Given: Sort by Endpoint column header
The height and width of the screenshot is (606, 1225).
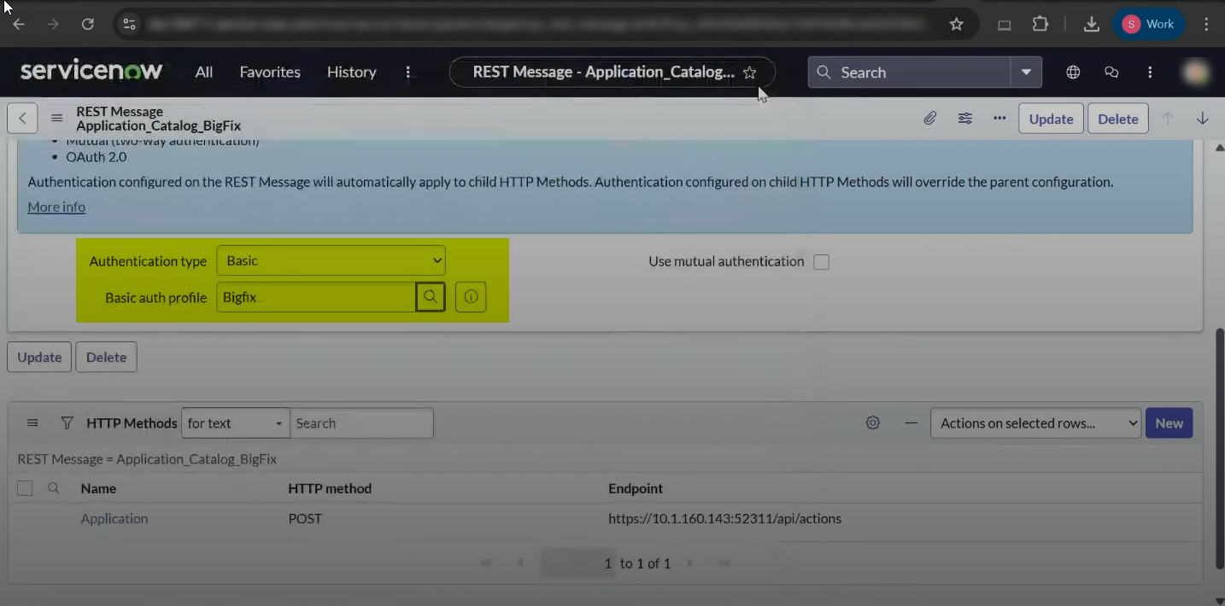Looking at the screenshot, I should click(636, 488).
